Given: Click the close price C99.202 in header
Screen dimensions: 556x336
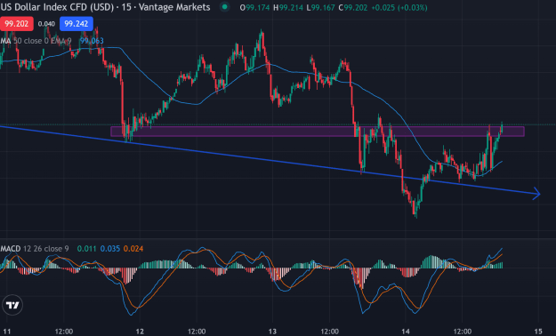Looking at the screenshot, I should pyautogui.click(x=353, y=7).
